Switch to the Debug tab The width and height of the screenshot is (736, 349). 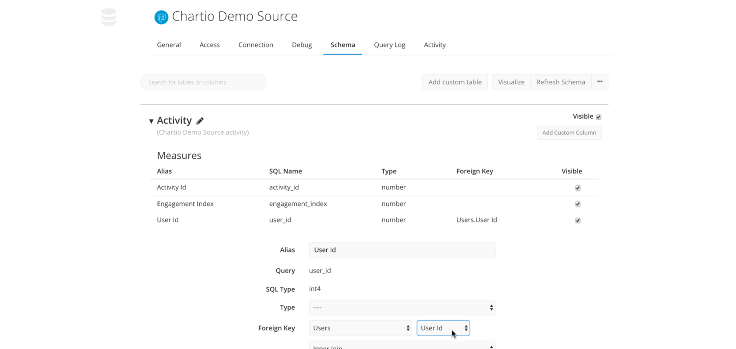tap(302, 45)
